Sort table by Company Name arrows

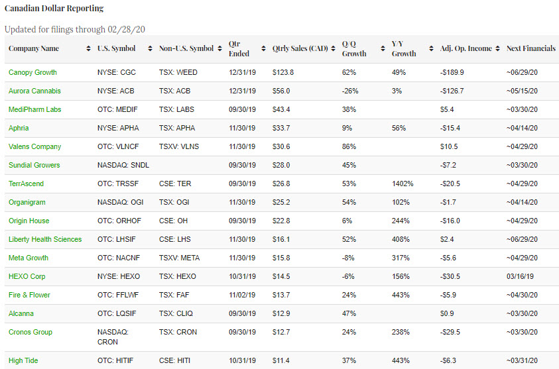[89, 49]
